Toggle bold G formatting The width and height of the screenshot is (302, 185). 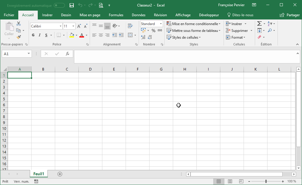tap(33, 35)
